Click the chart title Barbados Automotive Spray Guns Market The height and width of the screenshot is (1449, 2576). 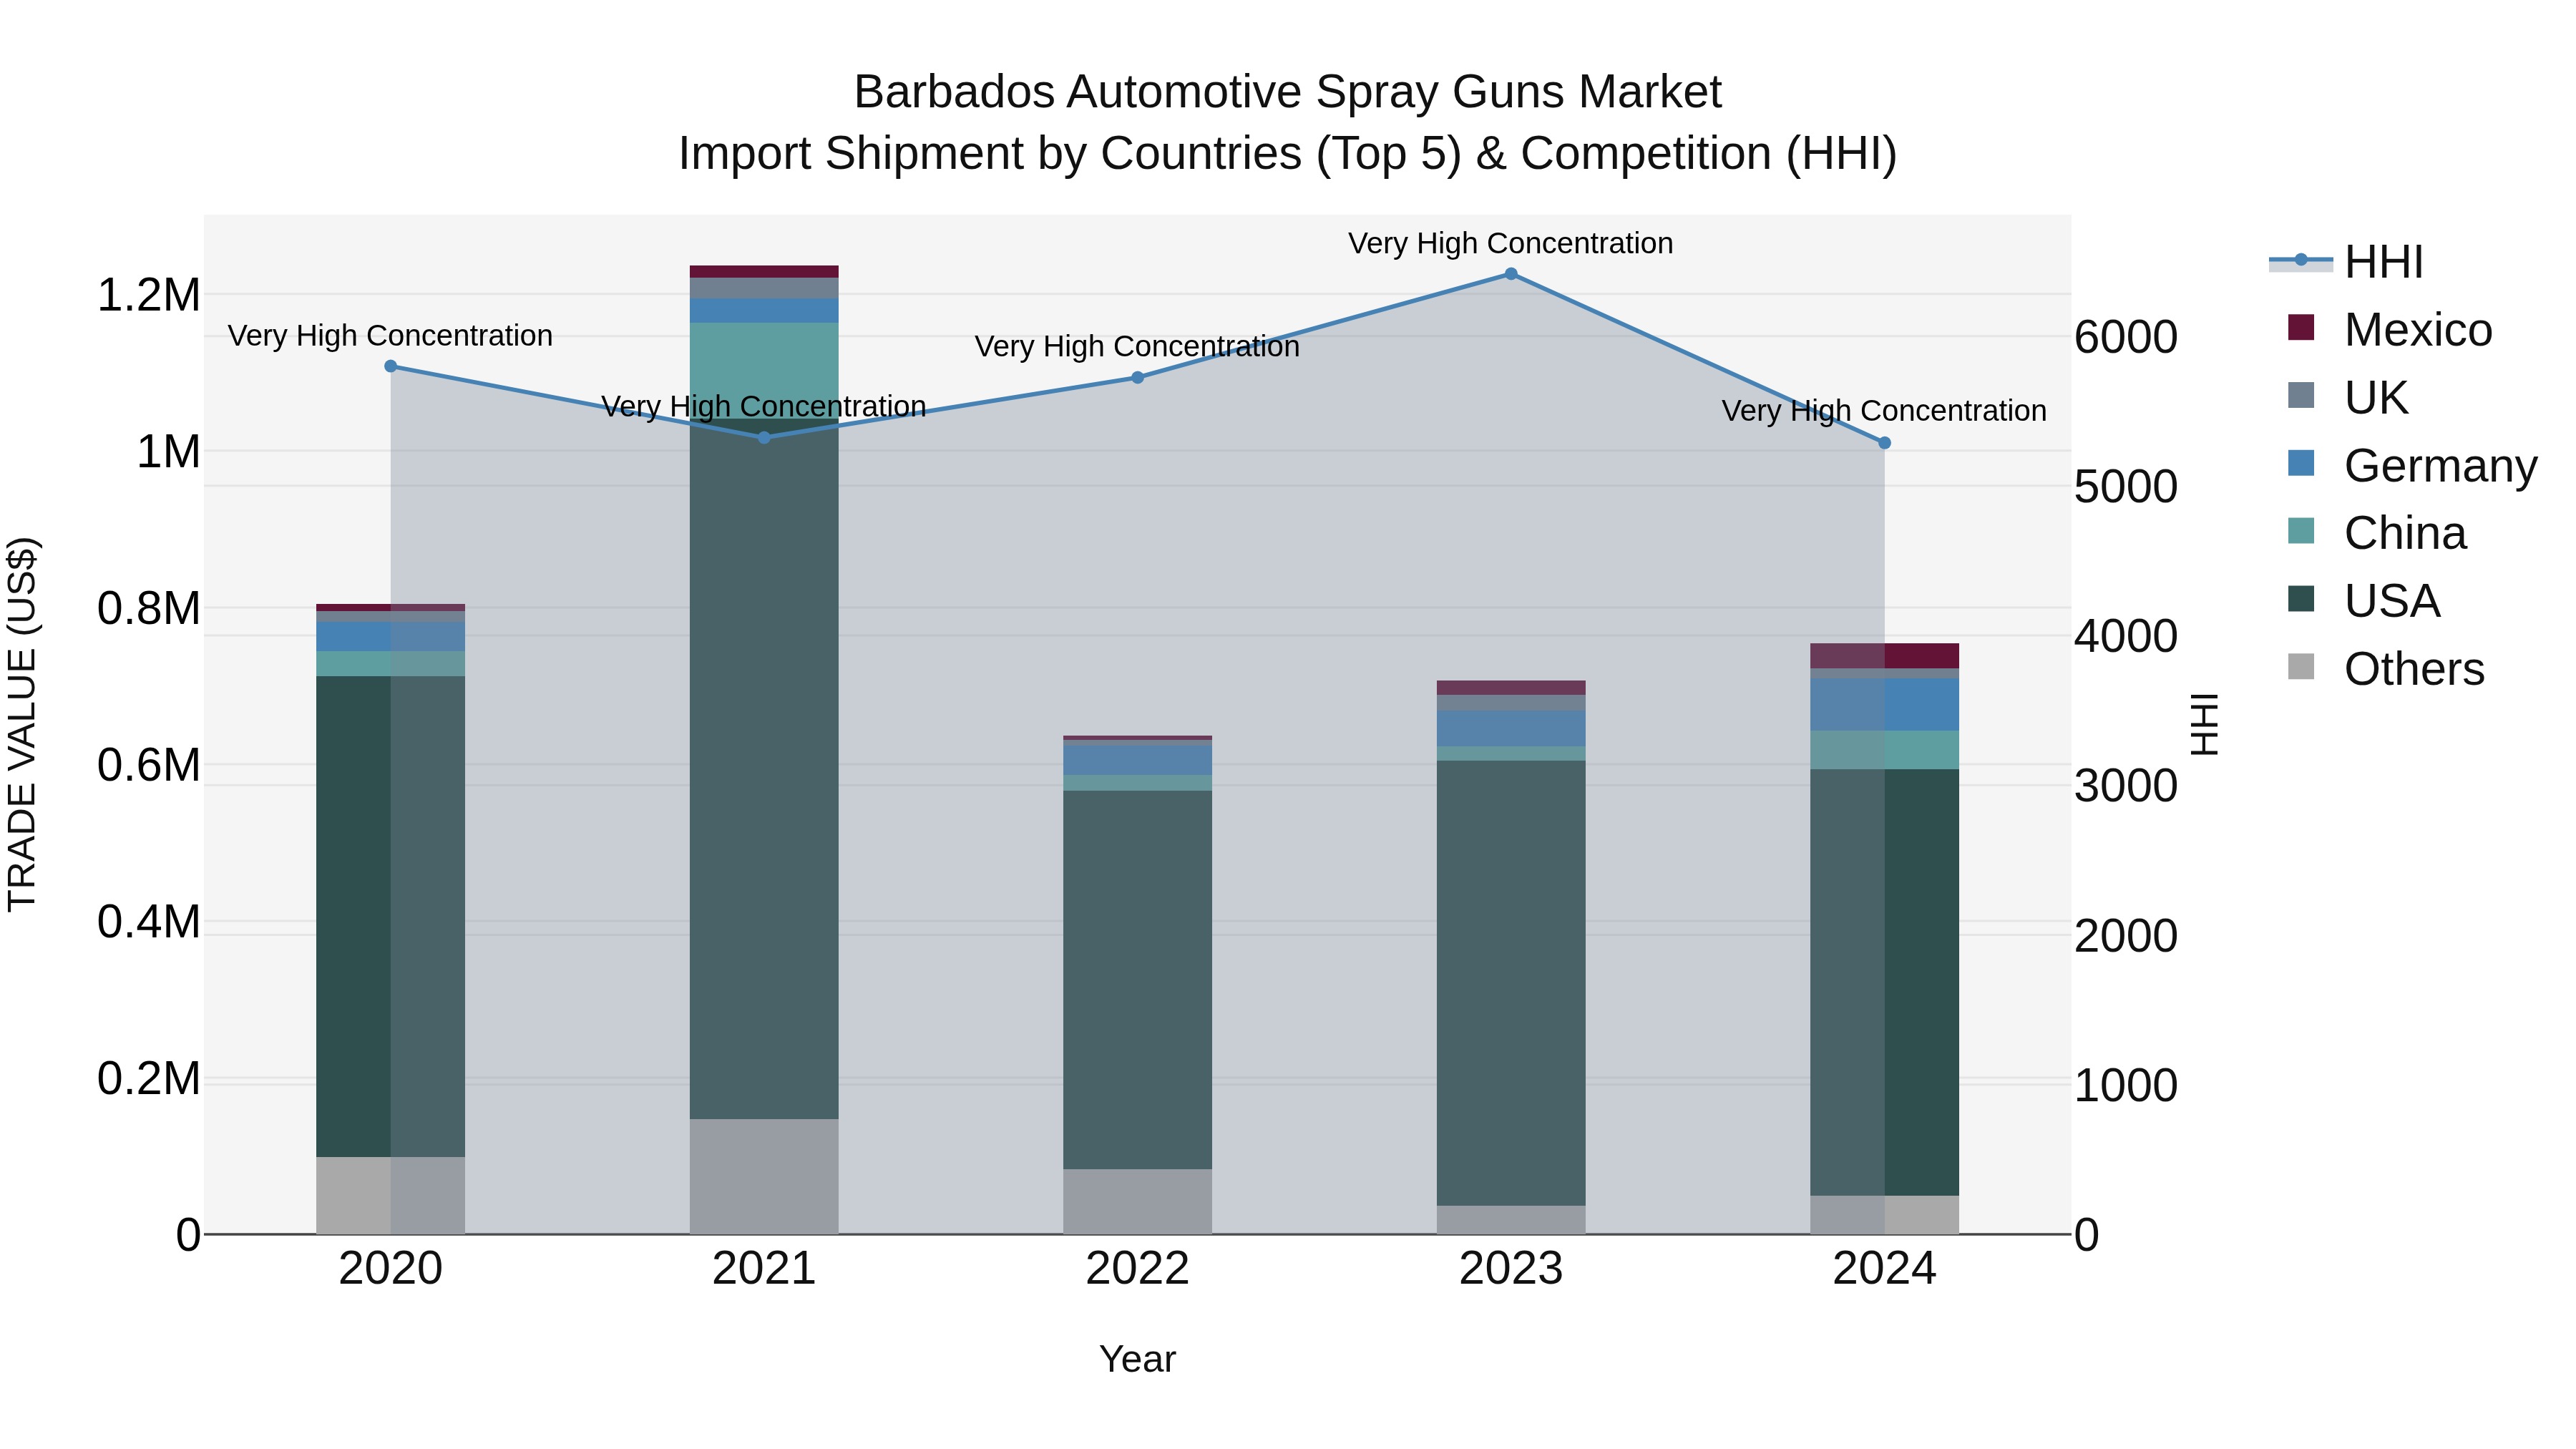1288,92
